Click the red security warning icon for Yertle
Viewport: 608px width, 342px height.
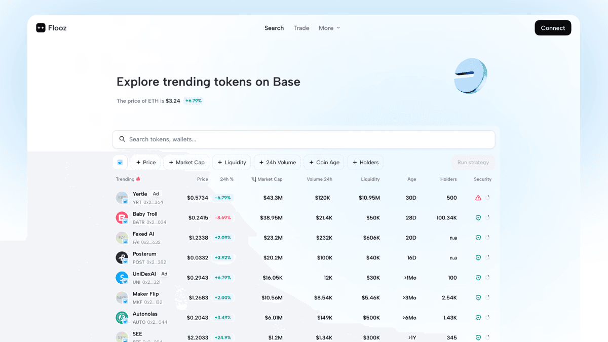[478, 198]
